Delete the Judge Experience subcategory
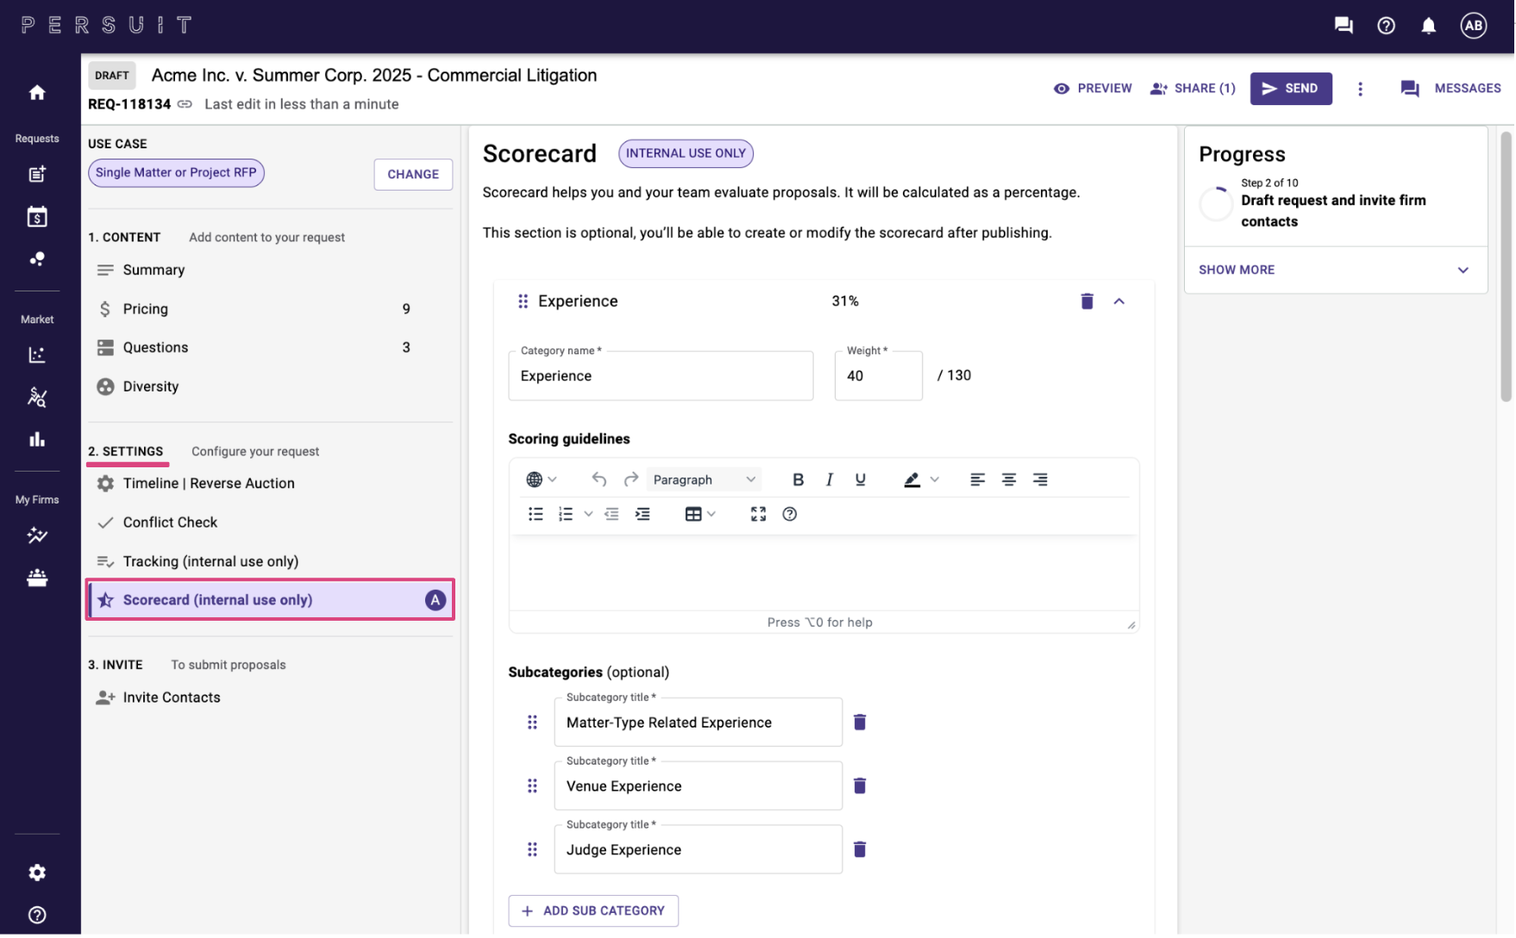Screen dimensions: 1516x938 (x=860, y=850)
